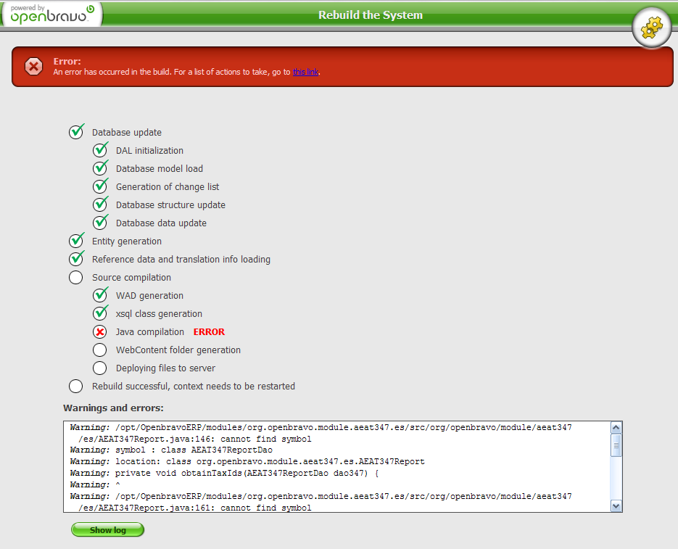The image size is (678, 549).
Task: Click the 'Deploying files to server' text
Action: (165, 368)
